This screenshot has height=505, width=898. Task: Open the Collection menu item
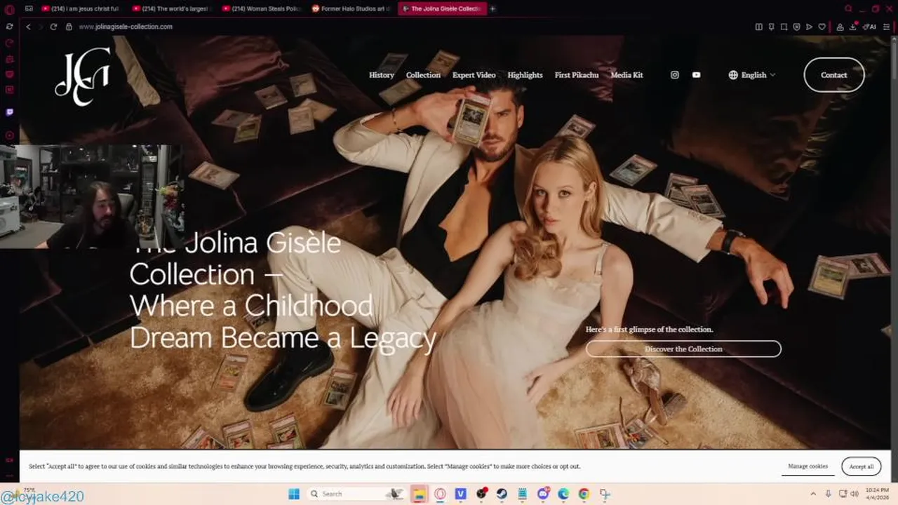pyautogui.click(x=423, y=75)
